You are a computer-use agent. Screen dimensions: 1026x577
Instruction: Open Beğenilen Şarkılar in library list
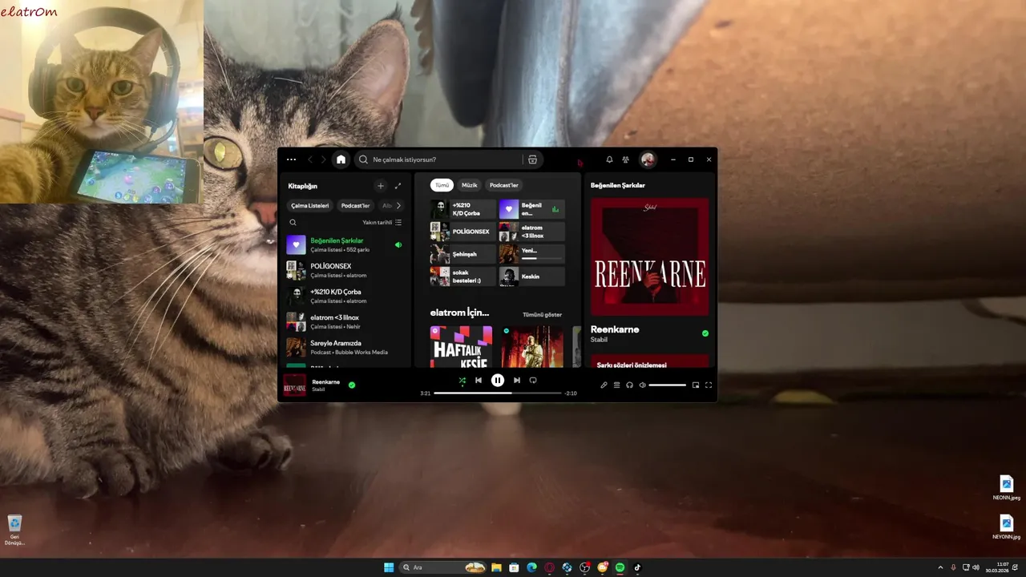point(345,244)
